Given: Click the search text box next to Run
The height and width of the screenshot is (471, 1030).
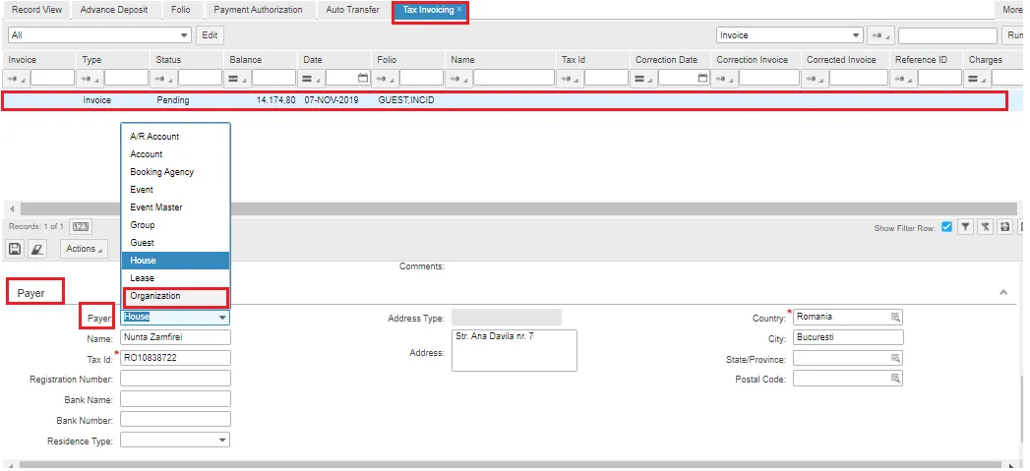Looking at the screenshot, I should tap(947, 35).
